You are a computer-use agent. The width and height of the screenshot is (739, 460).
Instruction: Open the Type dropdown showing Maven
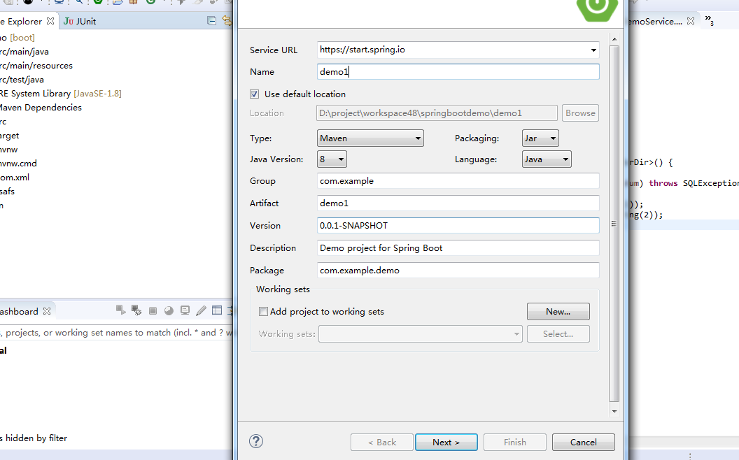370,138
